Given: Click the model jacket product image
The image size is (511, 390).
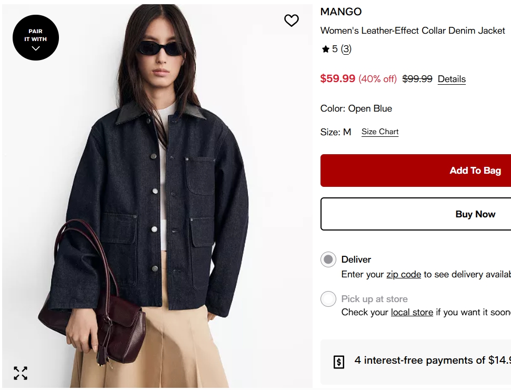Looking at the screenshot, I should point(157,195).
